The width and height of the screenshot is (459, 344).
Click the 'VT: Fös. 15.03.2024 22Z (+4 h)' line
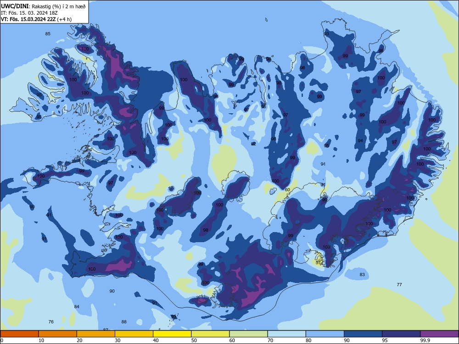[x=36, y=19]
